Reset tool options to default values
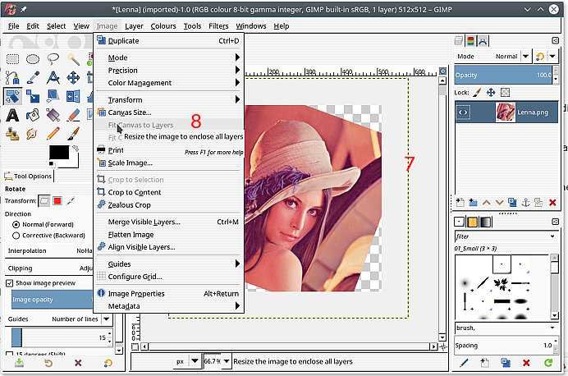This screenshot has height=376, width=568. (108, 363)
